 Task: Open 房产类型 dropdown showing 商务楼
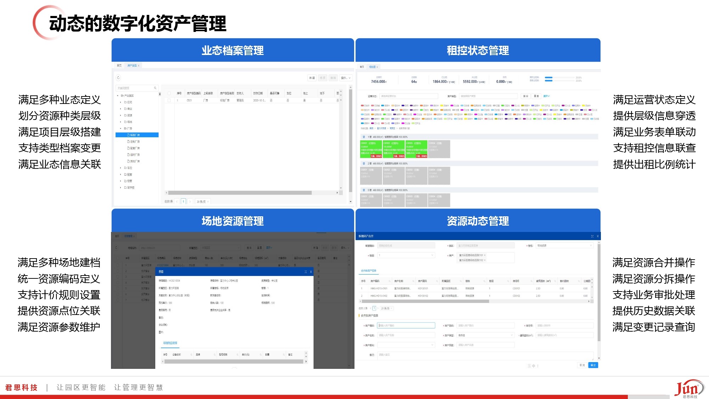tap(485, 335)
